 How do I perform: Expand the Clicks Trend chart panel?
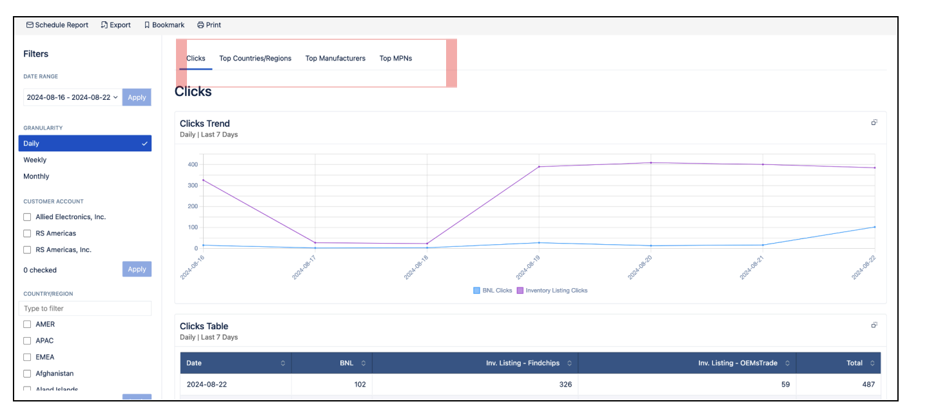coord(874,122)
